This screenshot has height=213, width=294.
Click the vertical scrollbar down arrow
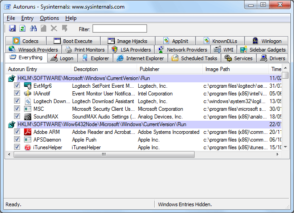coord(285,147)
